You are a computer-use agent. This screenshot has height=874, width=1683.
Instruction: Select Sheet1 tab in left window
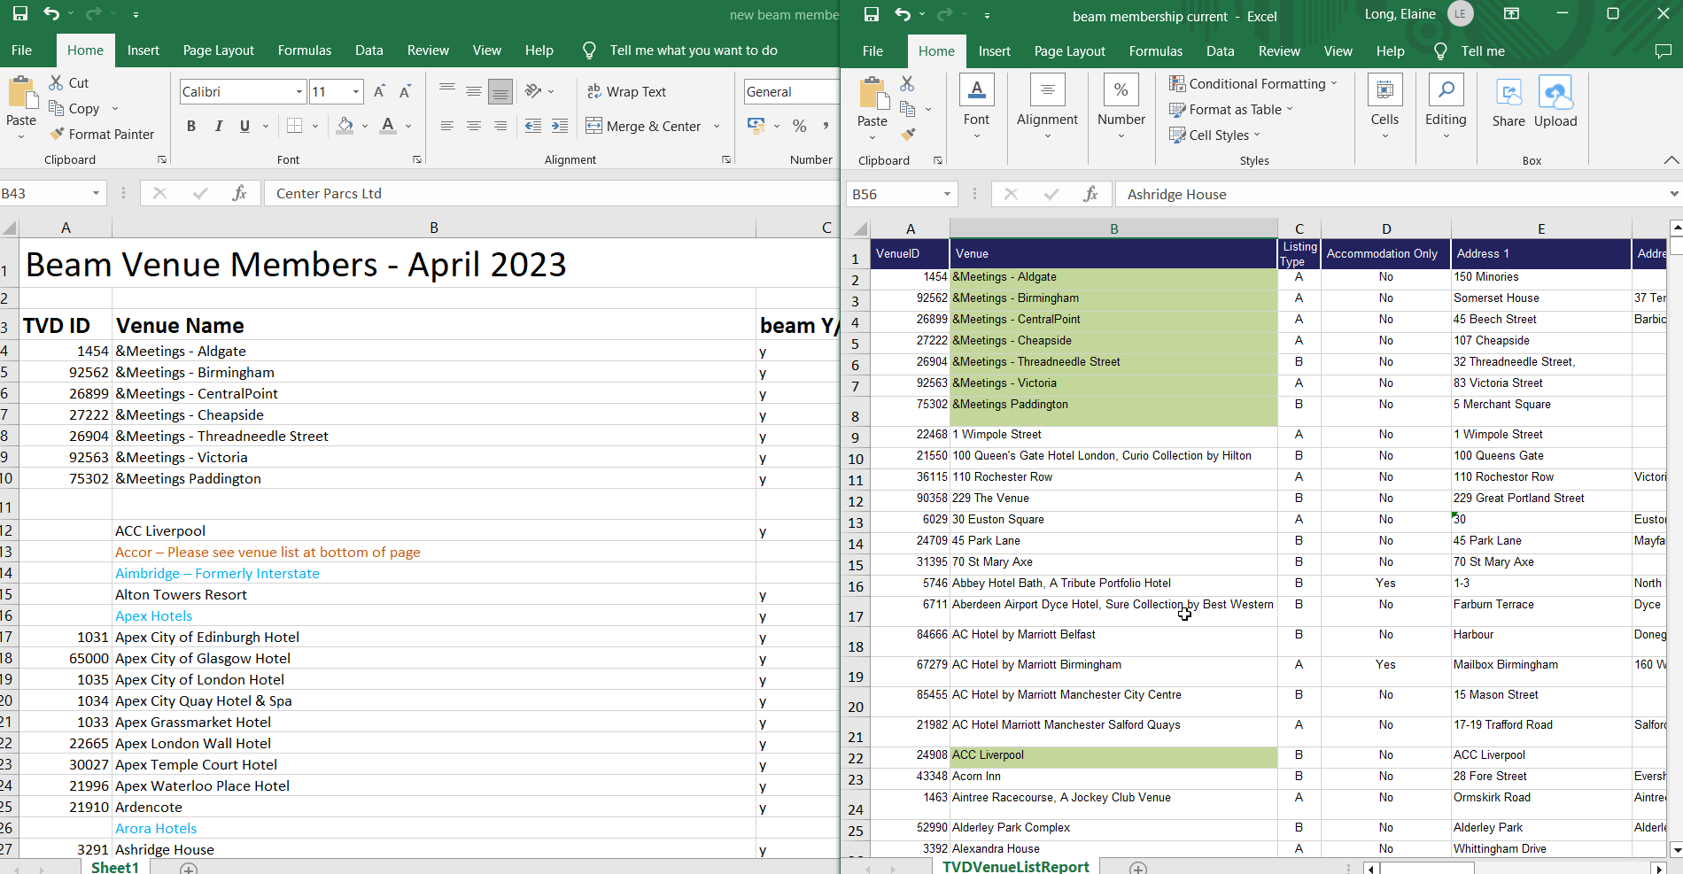tap(115, 867)
